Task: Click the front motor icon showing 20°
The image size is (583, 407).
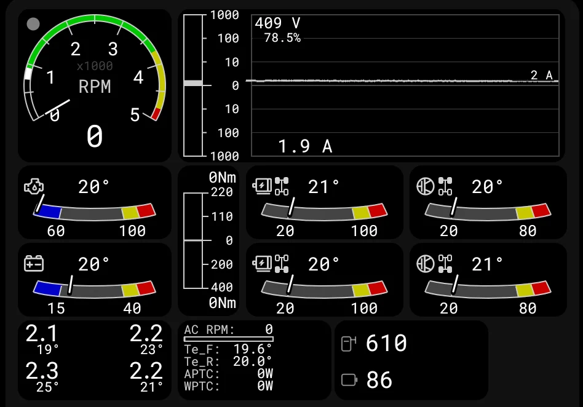Action: tap(426, 186)
